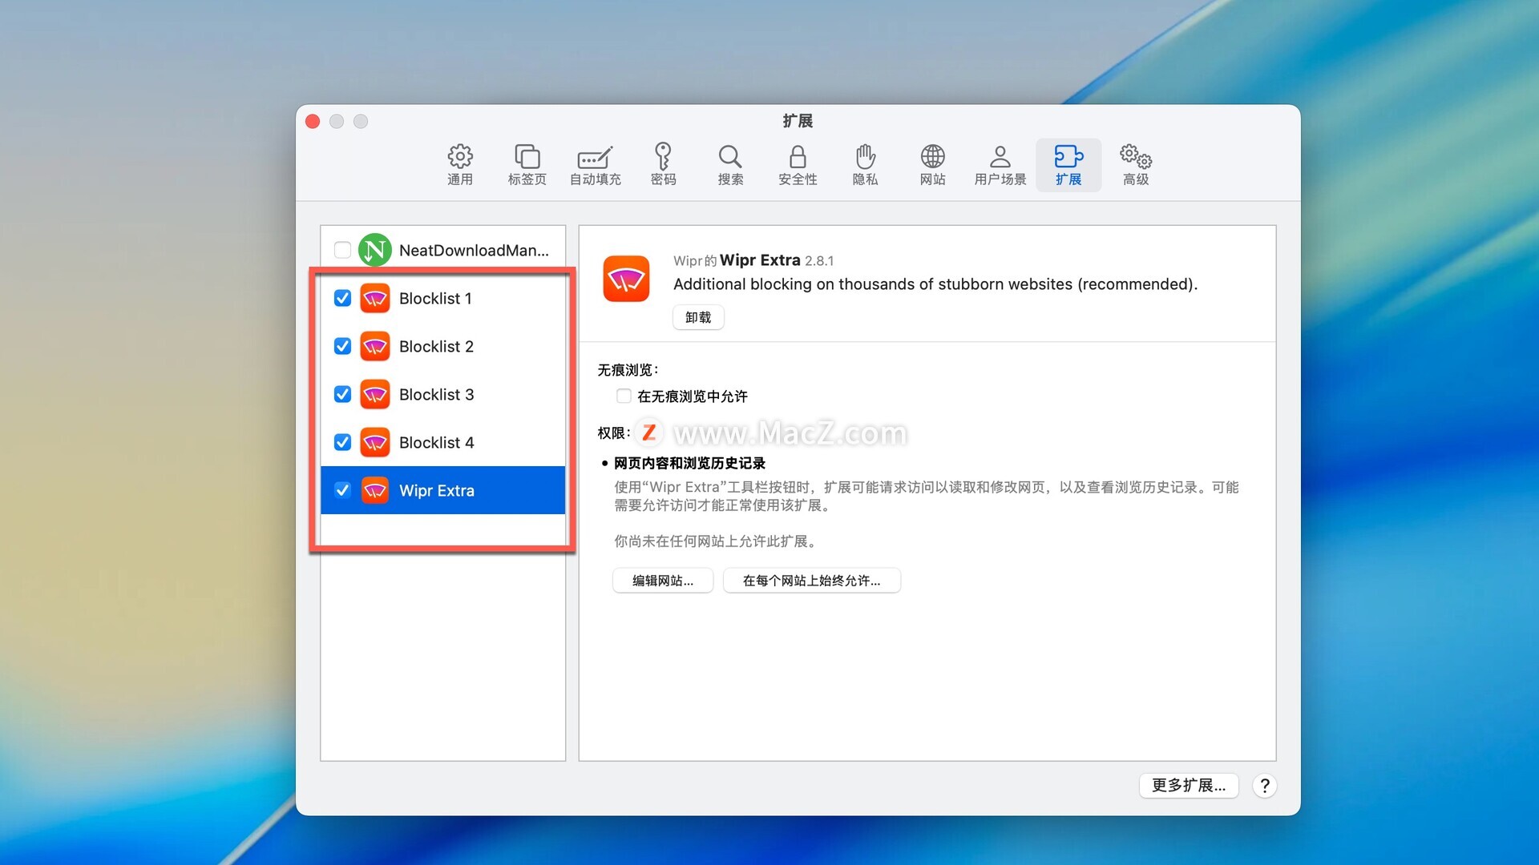Select the Blocklist 2 row label
The width and height of the screenshot is (1539, 865).
436,346
